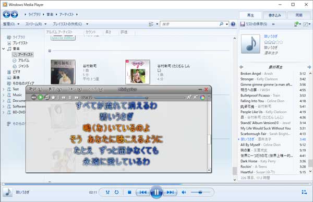Click the MiniLyrics star rating icon
The height and width of the screenshot is (202, 313).
pos(53,98)
